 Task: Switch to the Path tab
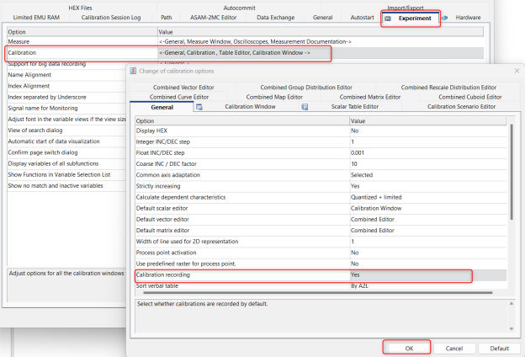tap(166, 18)
